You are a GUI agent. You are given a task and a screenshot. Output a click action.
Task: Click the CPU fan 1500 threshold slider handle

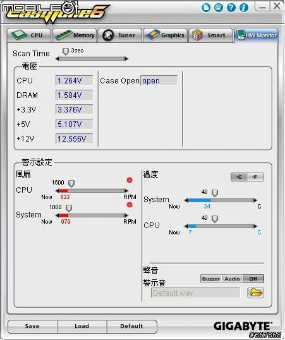coord(71,183)
